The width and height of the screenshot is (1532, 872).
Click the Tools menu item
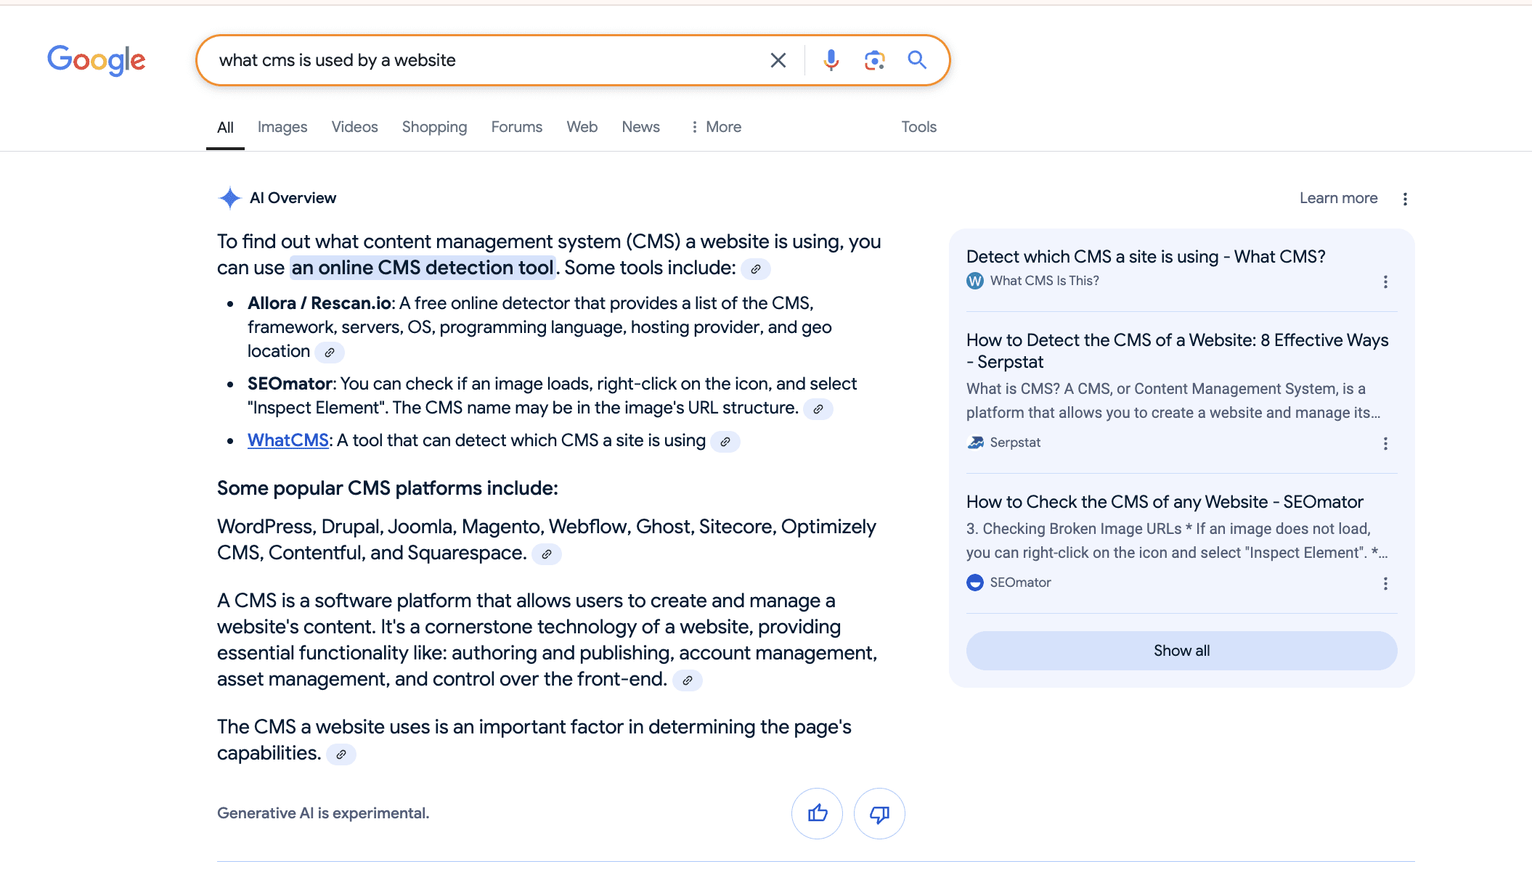point(920,127)
